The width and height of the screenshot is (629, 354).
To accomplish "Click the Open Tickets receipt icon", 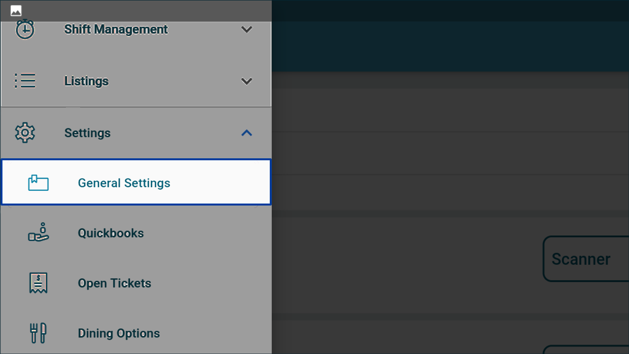I will 38,283.
